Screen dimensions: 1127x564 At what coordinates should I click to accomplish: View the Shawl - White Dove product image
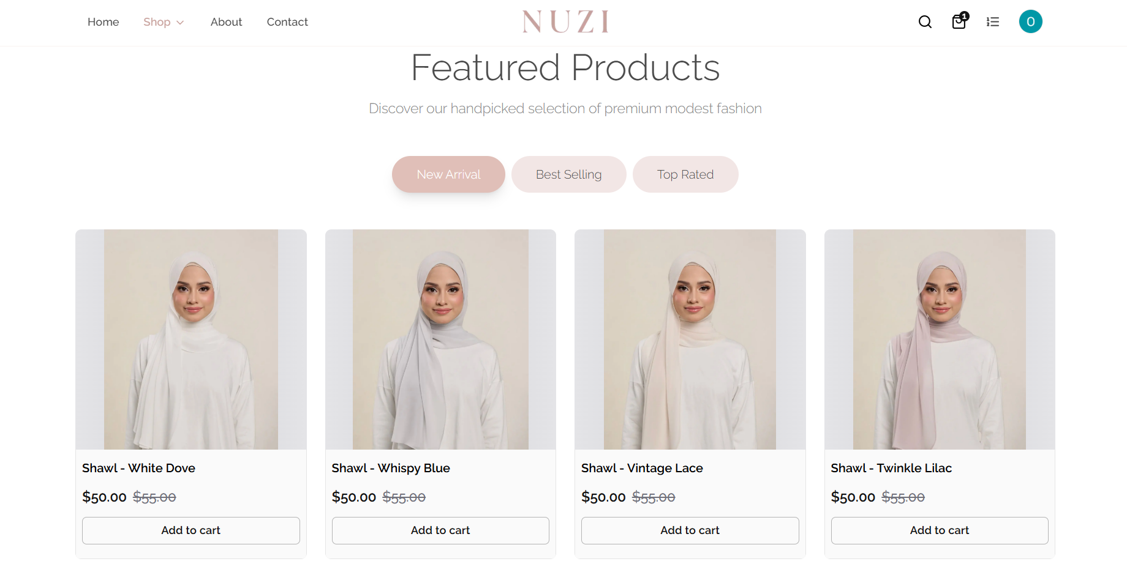coord(190,339)
